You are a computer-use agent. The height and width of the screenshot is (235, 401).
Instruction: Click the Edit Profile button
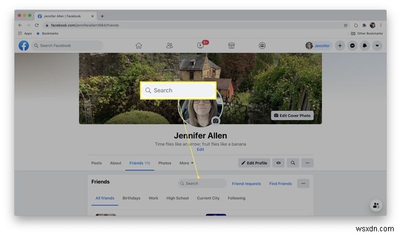pyautogui.click(x=254, y=163)
